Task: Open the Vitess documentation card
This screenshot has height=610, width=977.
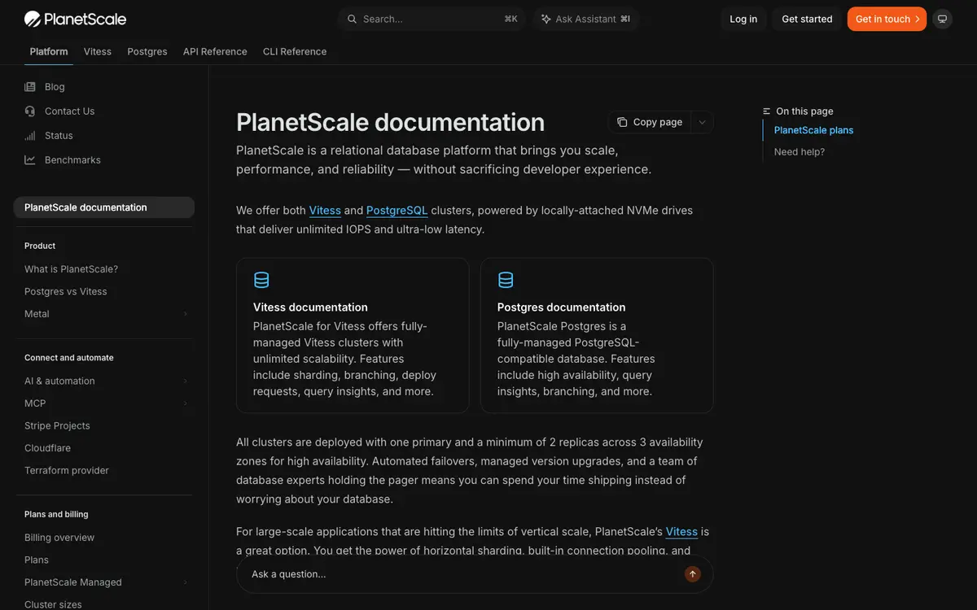Action: 353,335
